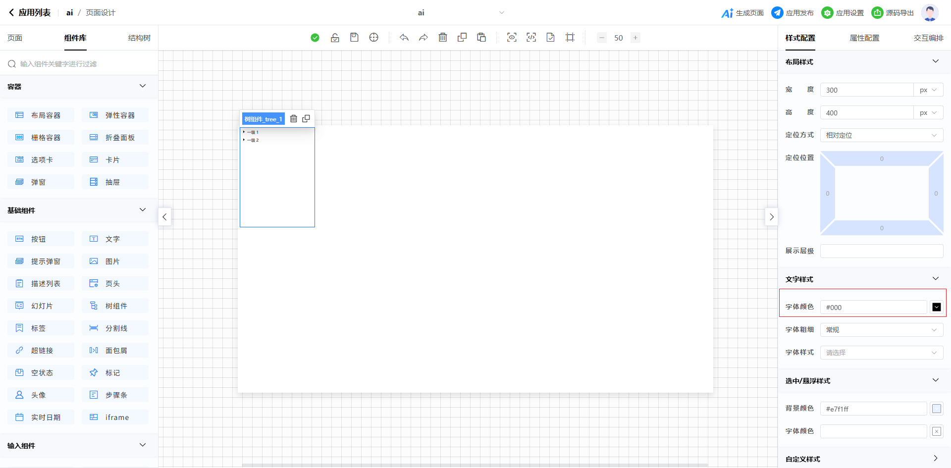Collapse the 容器 section

(143, 86)
